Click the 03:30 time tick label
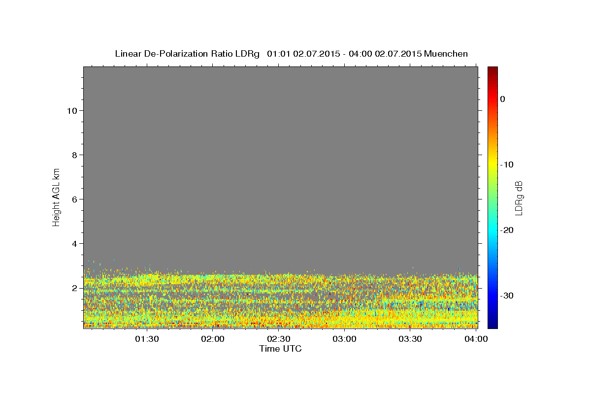591x394 pixels. (x=410, y=339)
